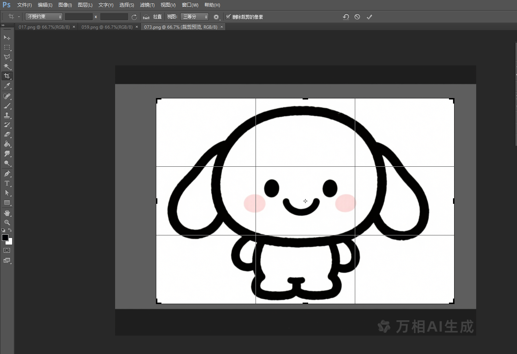
Task: Select the Type tool
Action: (7, 183)
